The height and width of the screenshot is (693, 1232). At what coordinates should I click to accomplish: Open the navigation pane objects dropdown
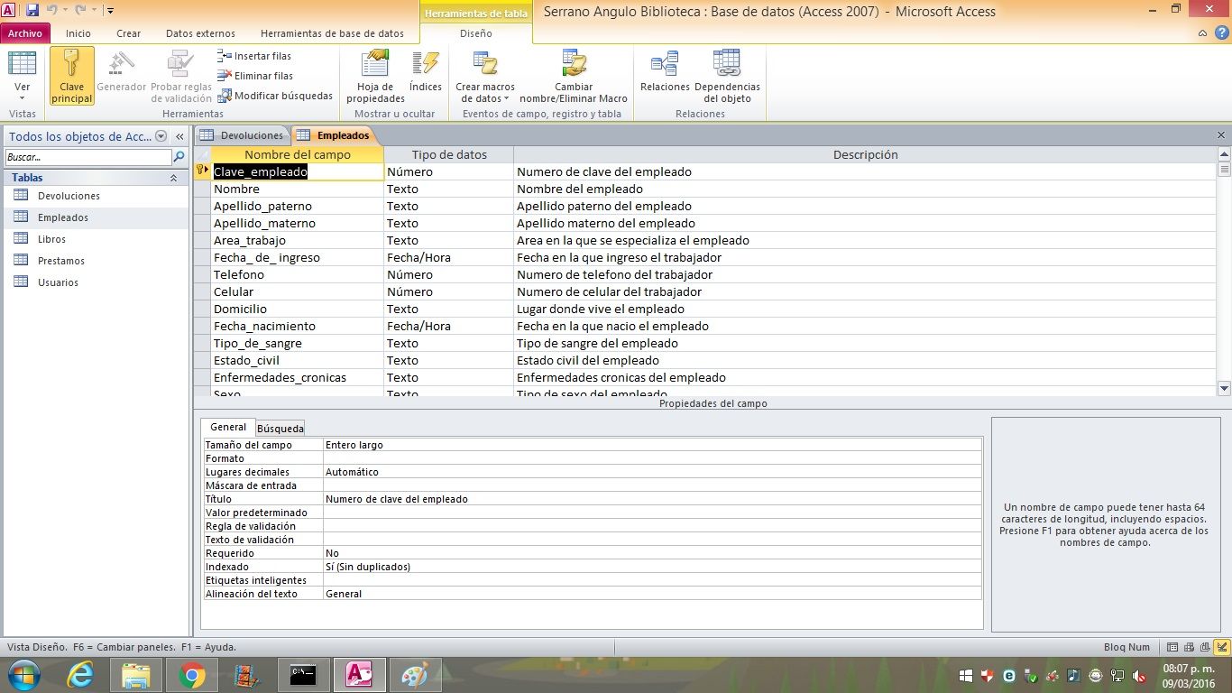(161, 136)
